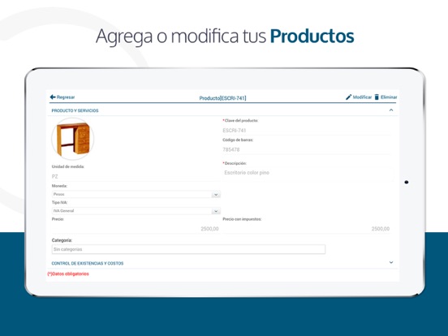Click the trash can Eliminar icon

377,97
